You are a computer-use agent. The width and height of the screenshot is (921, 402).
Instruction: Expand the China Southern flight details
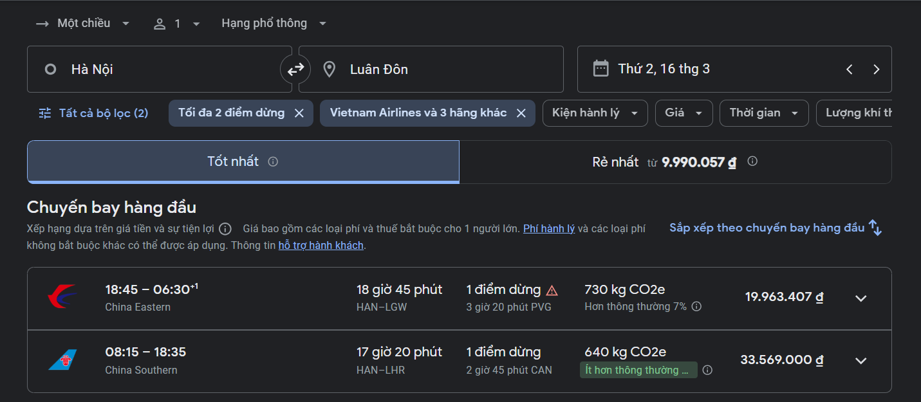point(861,360)
